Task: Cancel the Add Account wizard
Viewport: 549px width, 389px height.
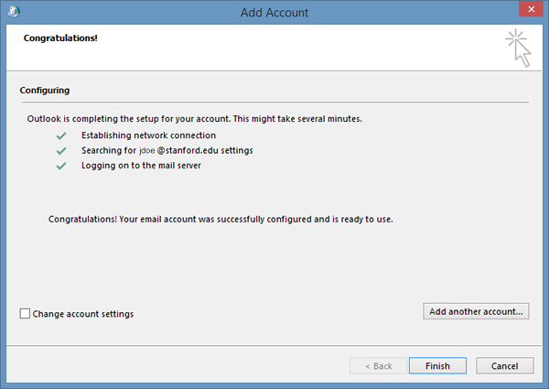Action: click(504, 366)
